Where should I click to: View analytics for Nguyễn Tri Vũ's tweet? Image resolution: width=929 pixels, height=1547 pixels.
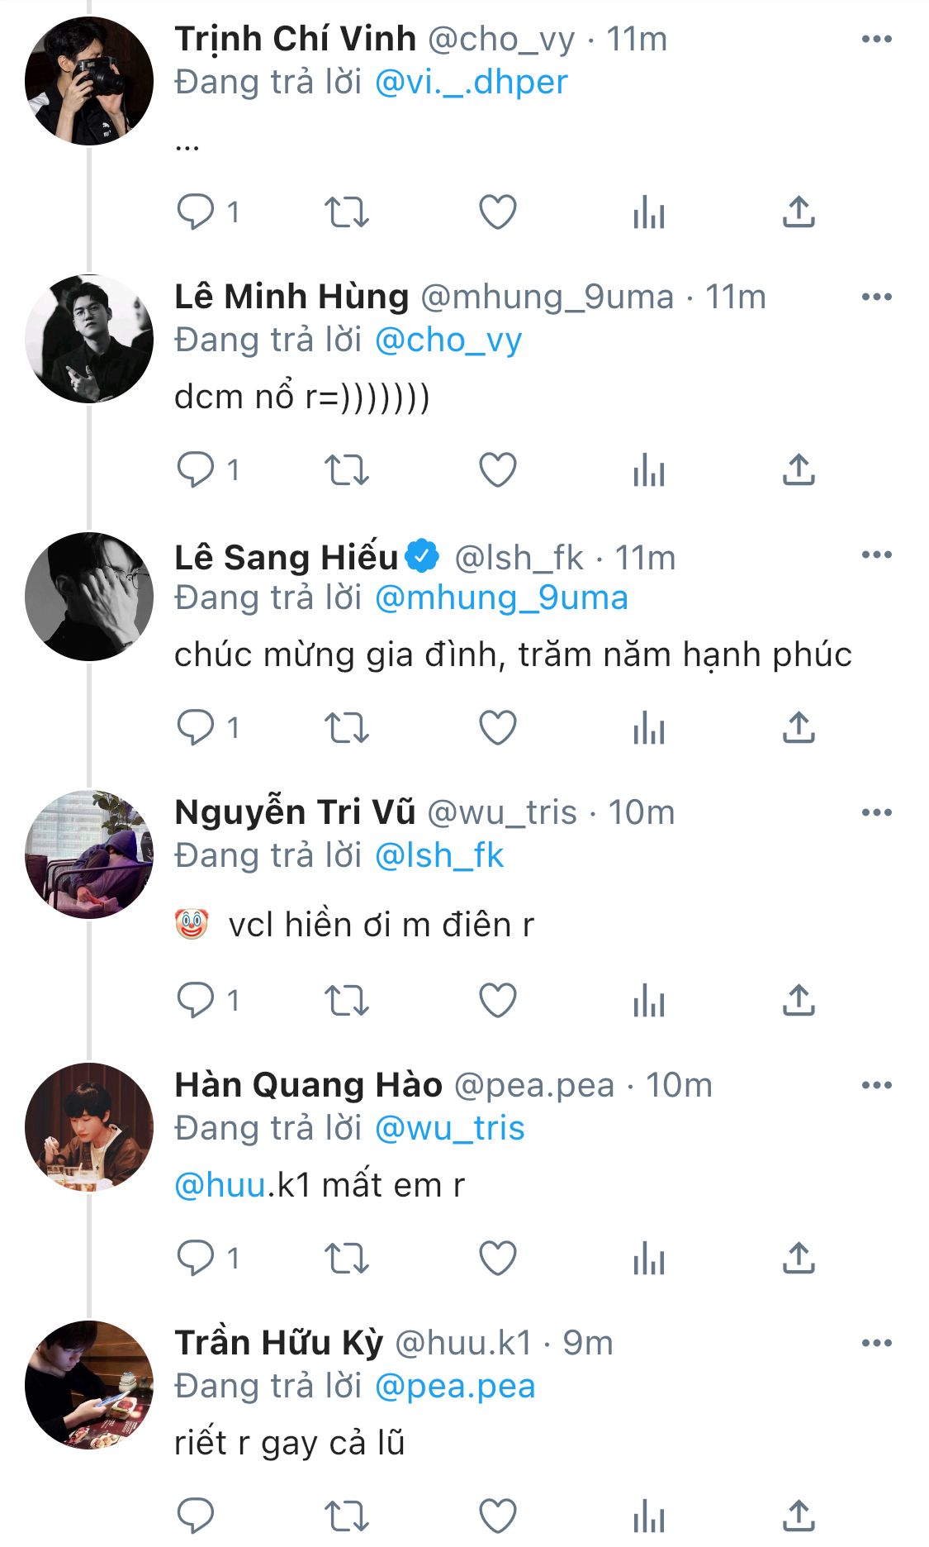(649, 1001)
